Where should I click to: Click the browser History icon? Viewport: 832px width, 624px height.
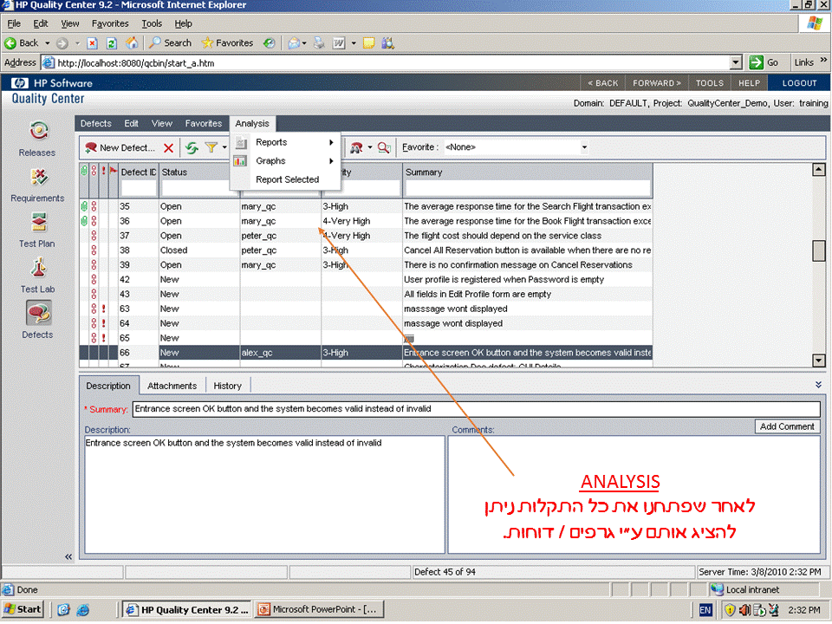click(x=270, y=43)
